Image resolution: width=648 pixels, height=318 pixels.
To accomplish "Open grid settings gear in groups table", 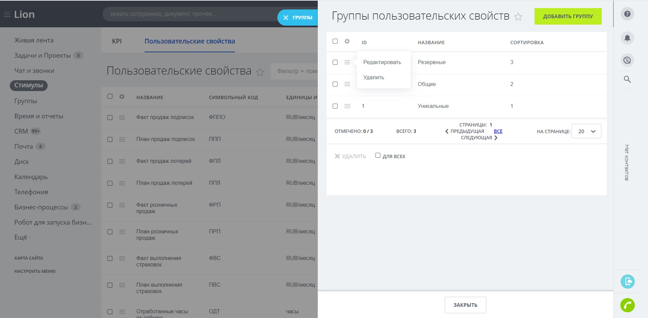I will click(x=347, y=41).
